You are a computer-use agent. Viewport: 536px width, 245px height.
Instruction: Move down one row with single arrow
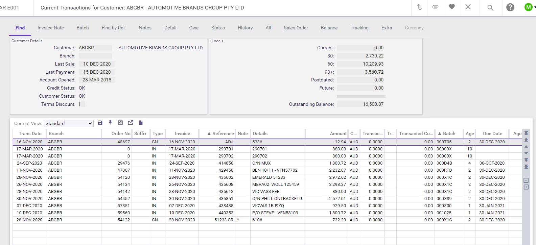526,153
